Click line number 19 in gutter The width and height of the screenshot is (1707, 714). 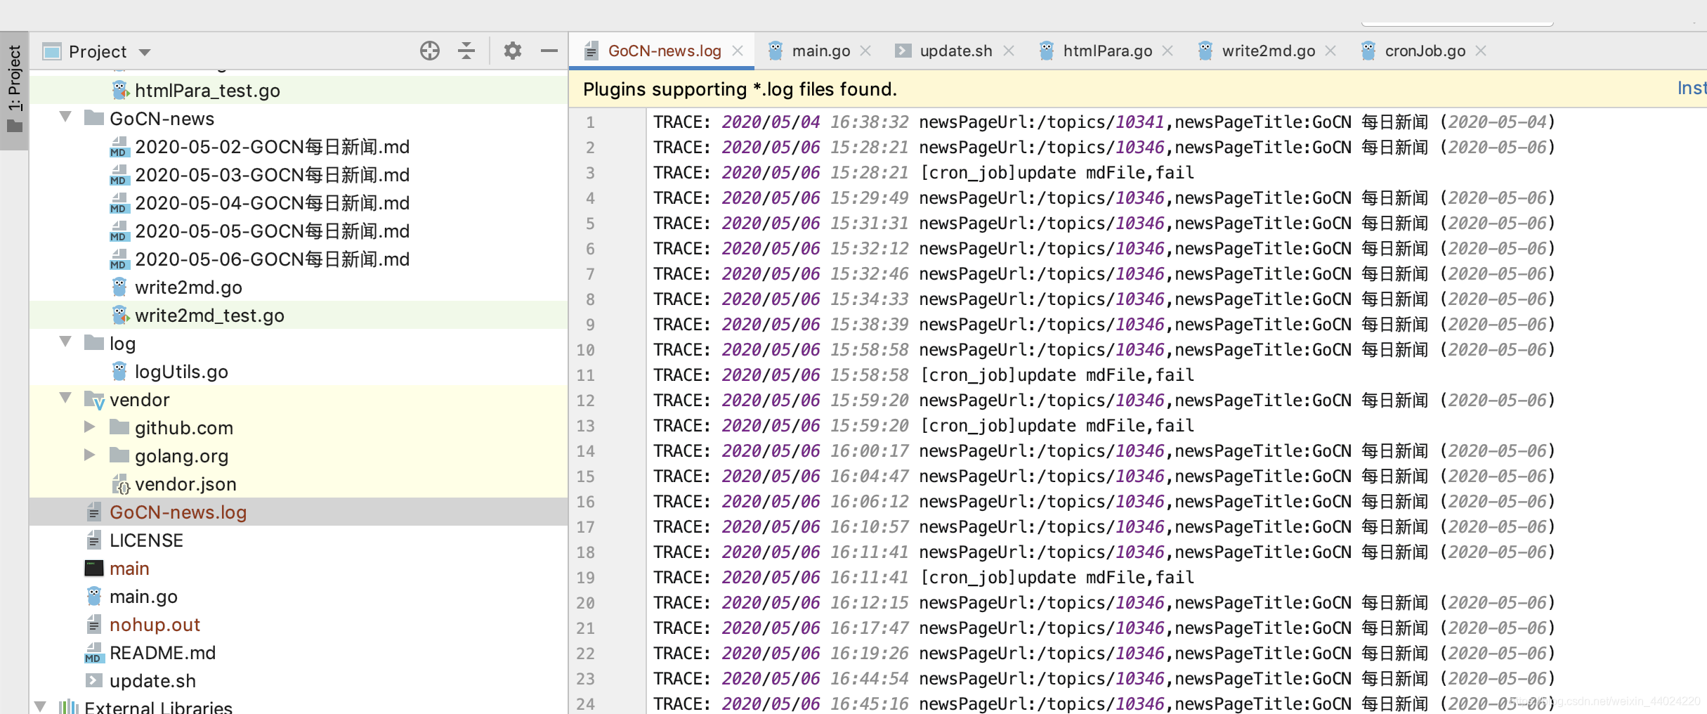pos(586,578)
